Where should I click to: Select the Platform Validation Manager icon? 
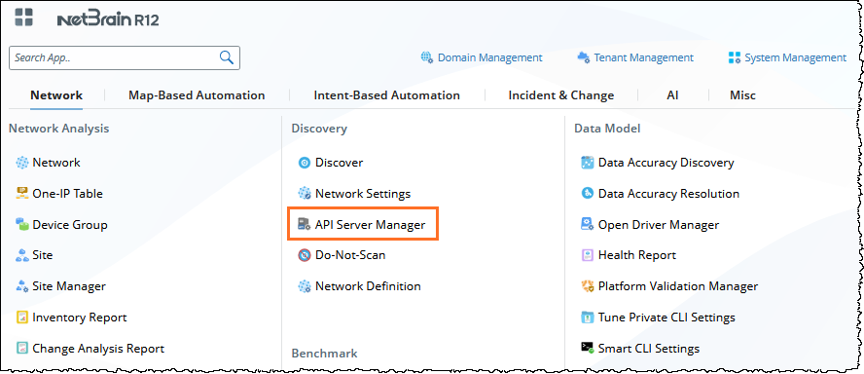(588, 286)
